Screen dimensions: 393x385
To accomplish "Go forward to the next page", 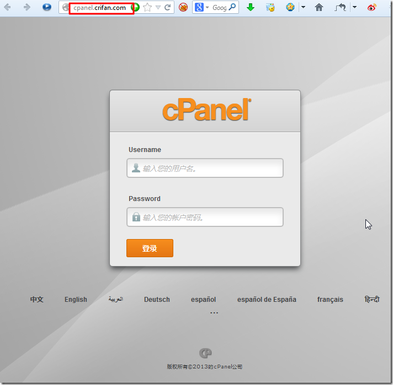I will [x=27, y=7].
